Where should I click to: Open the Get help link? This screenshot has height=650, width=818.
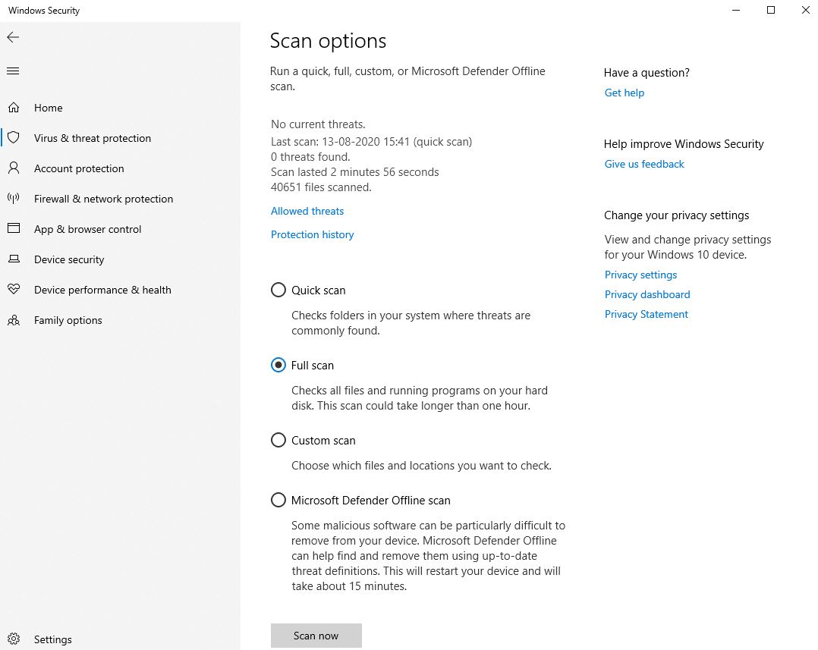click(625, 93)
